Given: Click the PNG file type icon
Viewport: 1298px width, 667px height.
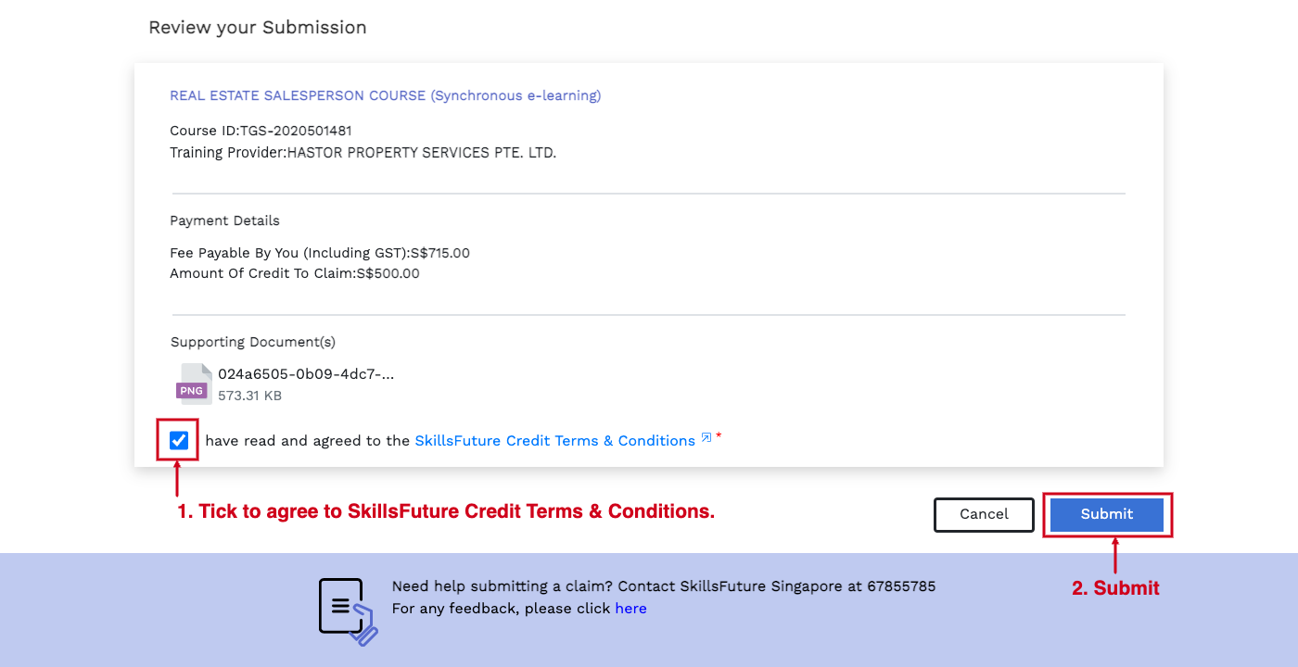Looking at the screenshot, I should tap(192, 384).
